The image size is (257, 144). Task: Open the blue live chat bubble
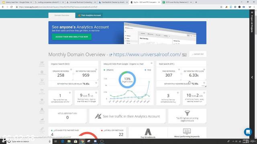248,132
